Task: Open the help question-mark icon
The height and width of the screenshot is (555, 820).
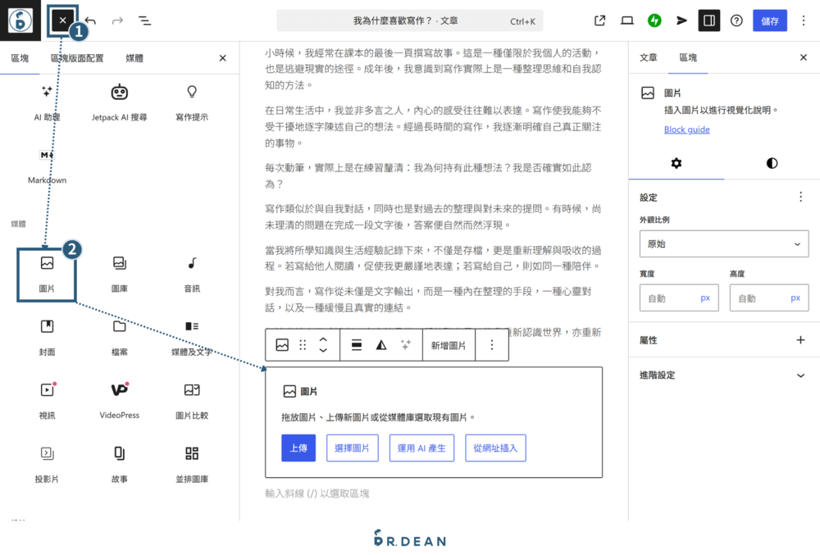Action: 736,20
